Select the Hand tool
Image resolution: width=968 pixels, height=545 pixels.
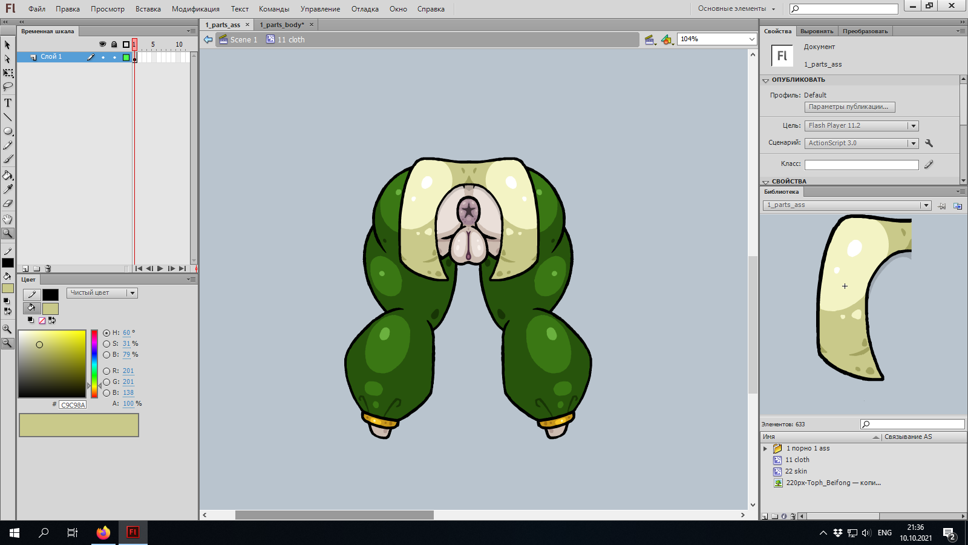8,219
